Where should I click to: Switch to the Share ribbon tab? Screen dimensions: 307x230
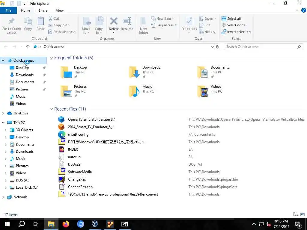tap(43, 10)
